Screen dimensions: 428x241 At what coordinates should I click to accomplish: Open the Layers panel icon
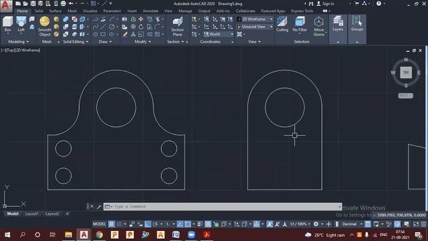pos(338,21)
